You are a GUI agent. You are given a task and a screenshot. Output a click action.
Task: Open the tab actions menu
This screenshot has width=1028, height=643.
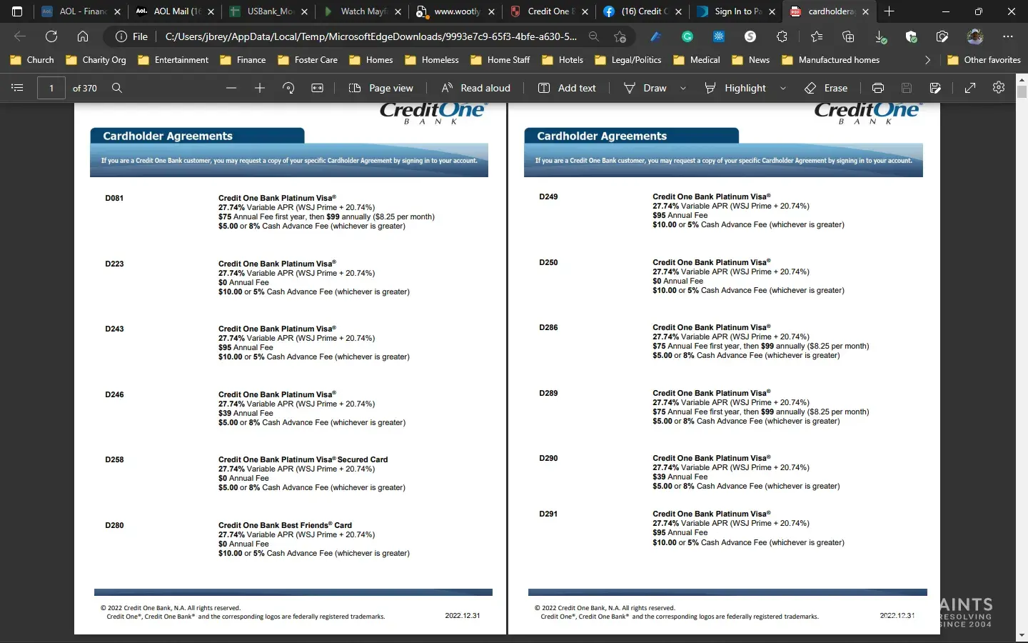[x=17, y=11]
